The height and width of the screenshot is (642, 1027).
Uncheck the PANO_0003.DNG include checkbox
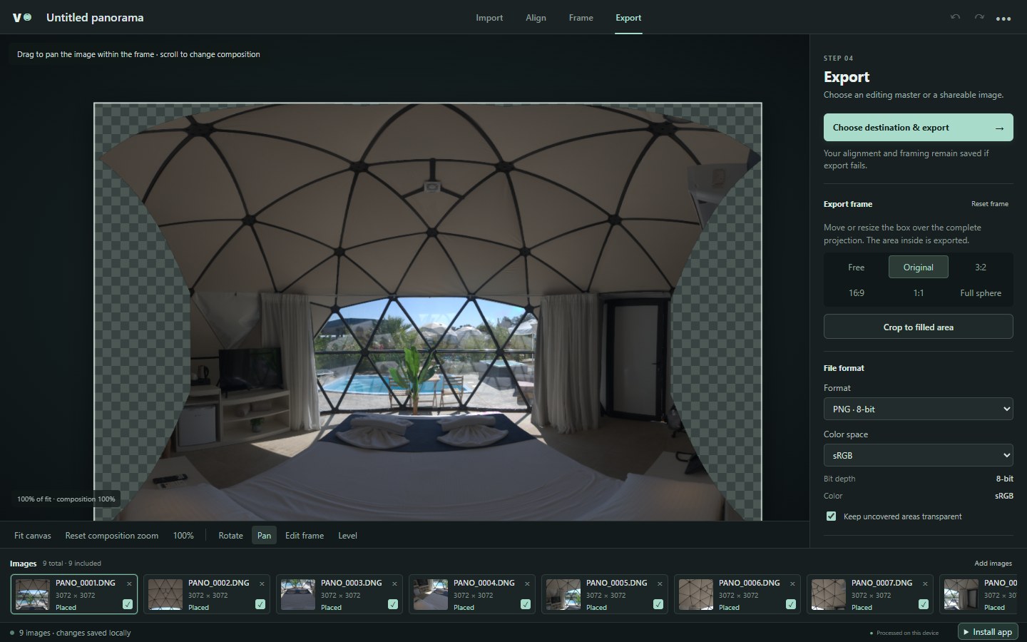[393, 604]
